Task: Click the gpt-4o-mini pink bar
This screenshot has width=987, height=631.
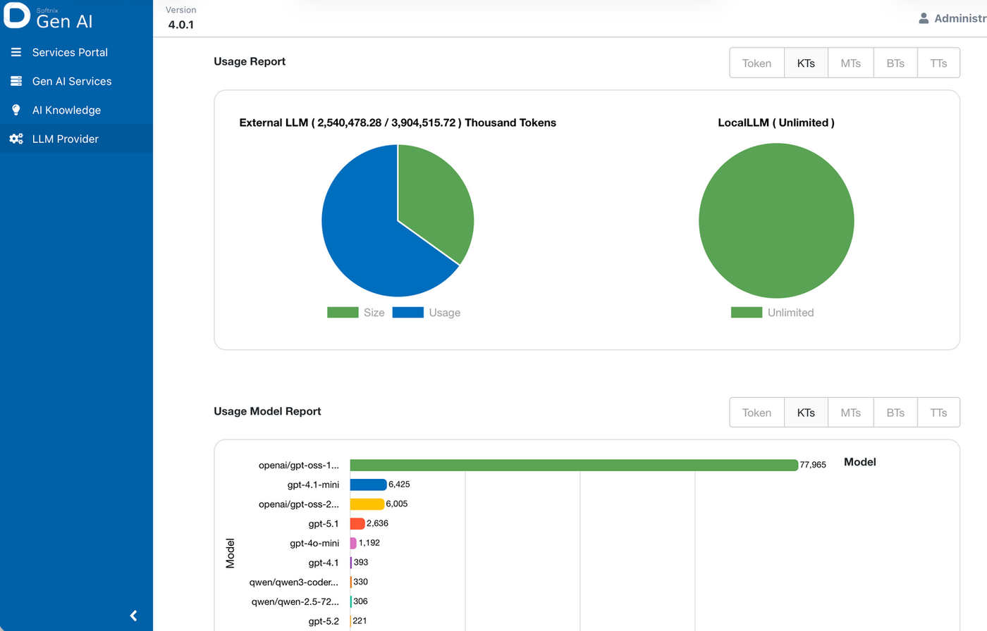Action: 353,543
